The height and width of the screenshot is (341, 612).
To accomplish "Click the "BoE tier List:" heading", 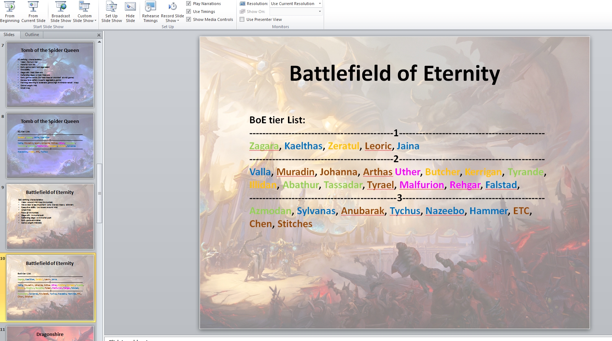I will click(x=277, y=120).
